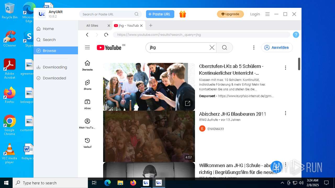This screenshot has width=335, height=188.
Task: Open Verlauf history in YouTube sidebar
Action: coord(87,143)
